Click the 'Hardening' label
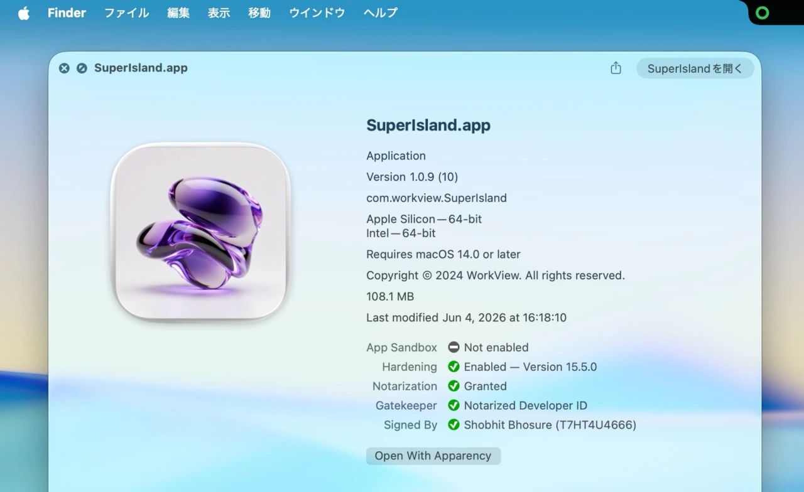 coord(410,366)
